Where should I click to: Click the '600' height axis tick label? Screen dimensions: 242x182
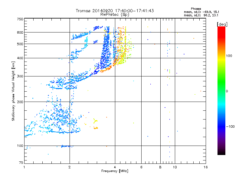(x=20, y=32)
